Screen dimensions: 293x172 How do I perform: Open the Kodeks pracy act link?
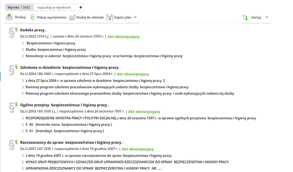[x=33, y=30]
